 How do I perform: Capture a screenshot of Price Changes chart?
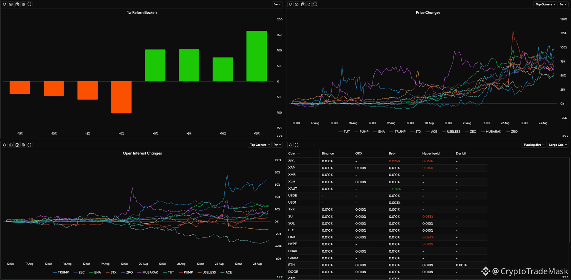(297, 4)
